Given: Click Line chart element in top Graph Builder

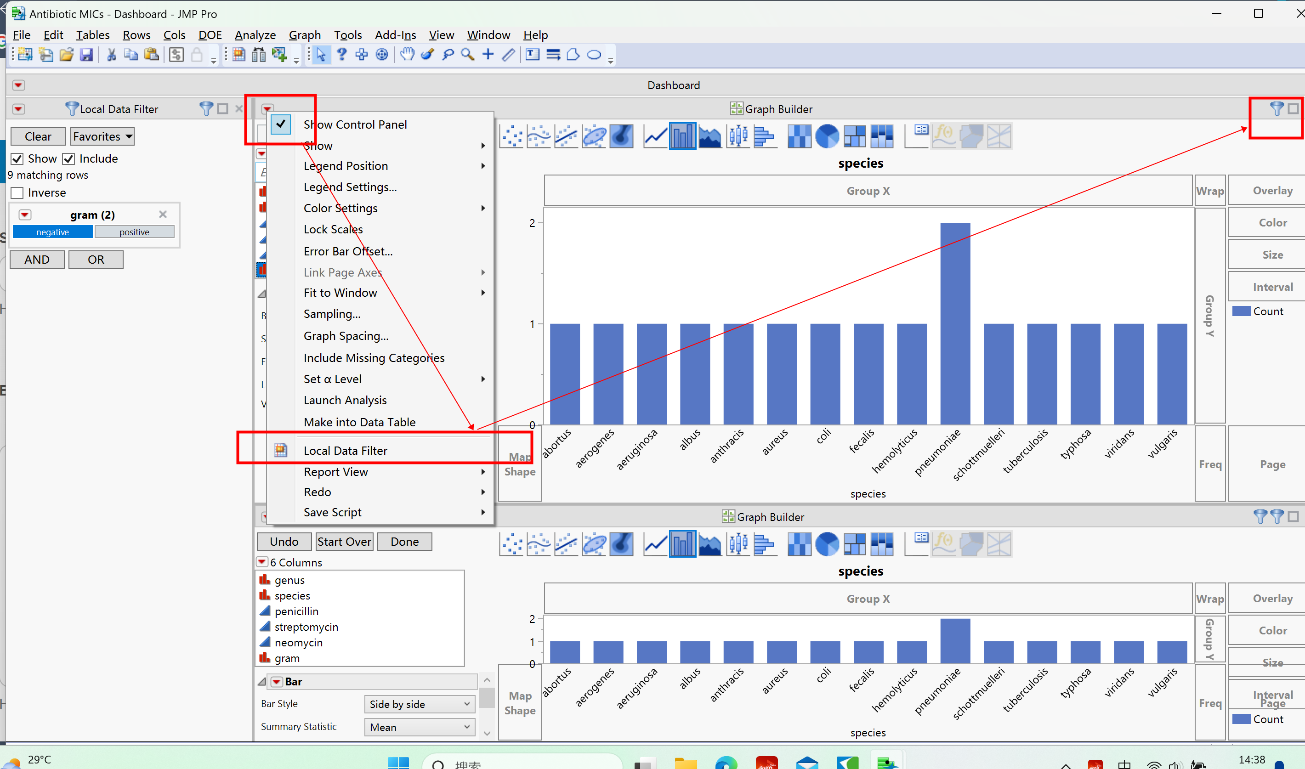Looking at the screenshot, I should click(x=655, y=136).
